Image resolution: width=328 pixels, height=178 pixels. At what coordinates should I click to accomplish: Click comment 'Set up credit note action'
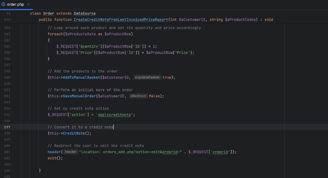coord(78,108)
